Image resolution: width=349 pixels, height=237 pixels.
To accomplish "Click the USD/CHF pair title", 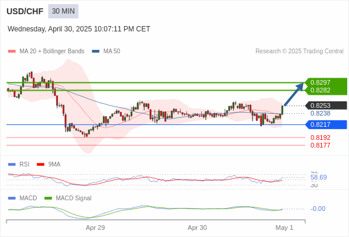I will pos(25,11).
